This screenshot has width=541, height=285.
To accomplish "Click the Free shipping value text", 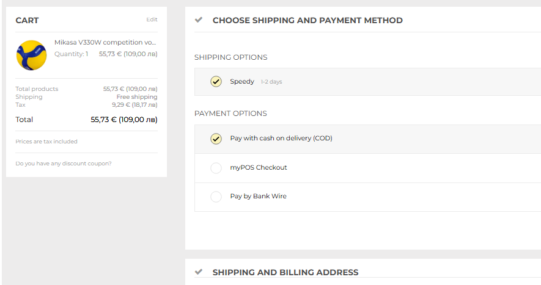I will (x=137, y=97).
